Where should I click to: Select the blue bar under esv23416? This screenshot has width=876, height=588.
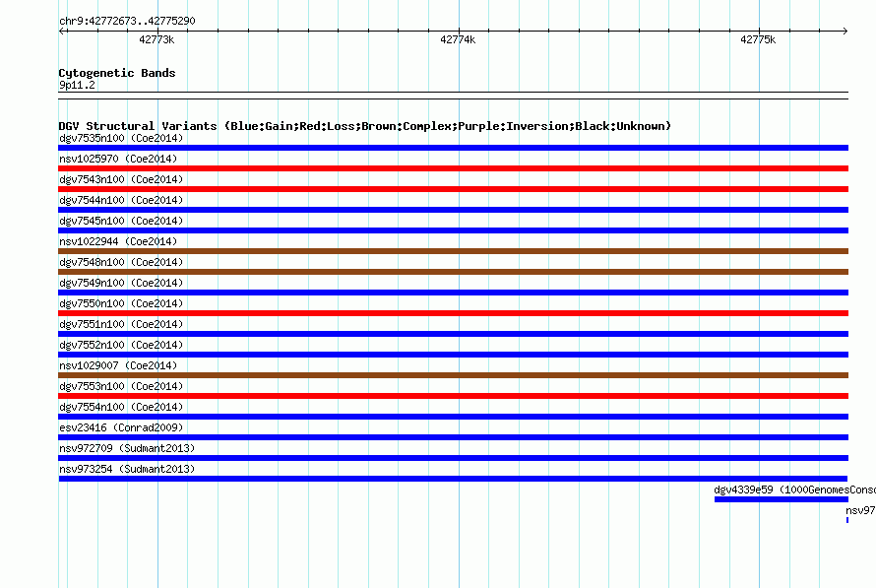(453, 437)
